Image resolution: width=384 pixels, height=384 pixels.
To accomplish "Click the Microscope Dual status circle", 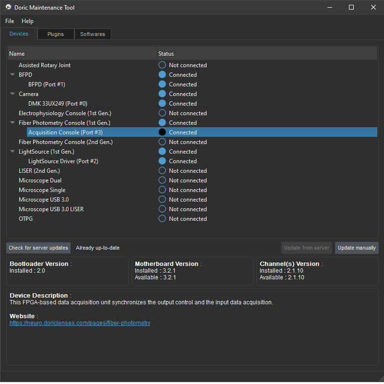I will click(162, 180).
